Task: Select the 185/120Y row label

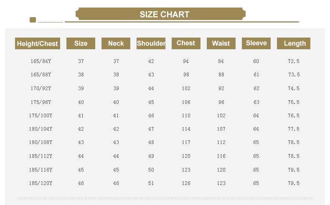Action: tap(41, 183)
